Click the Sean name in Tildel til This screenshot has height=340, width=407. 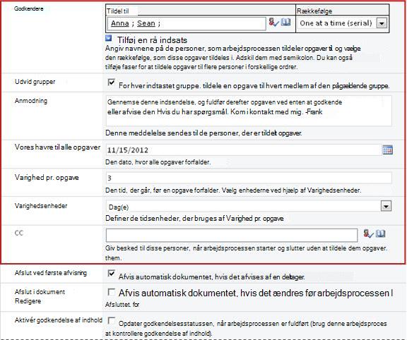point(146,23)
